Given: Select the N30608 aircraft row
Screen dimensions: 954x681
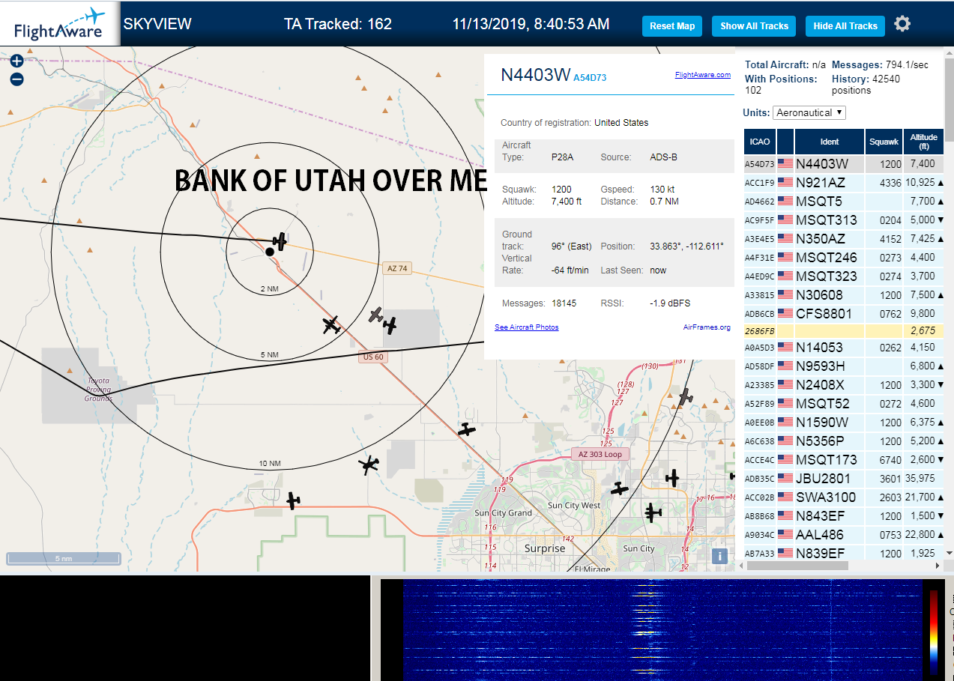Looking at the screenshot, I should pyautogui.click(x=844, y=295).
